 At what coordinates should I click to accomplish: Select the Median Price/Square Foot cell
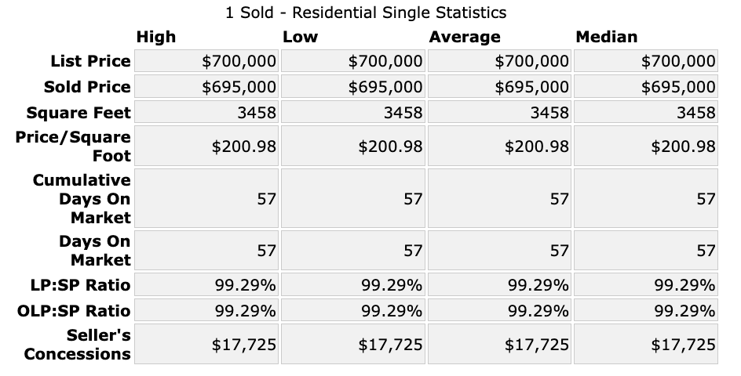(645, 146)
